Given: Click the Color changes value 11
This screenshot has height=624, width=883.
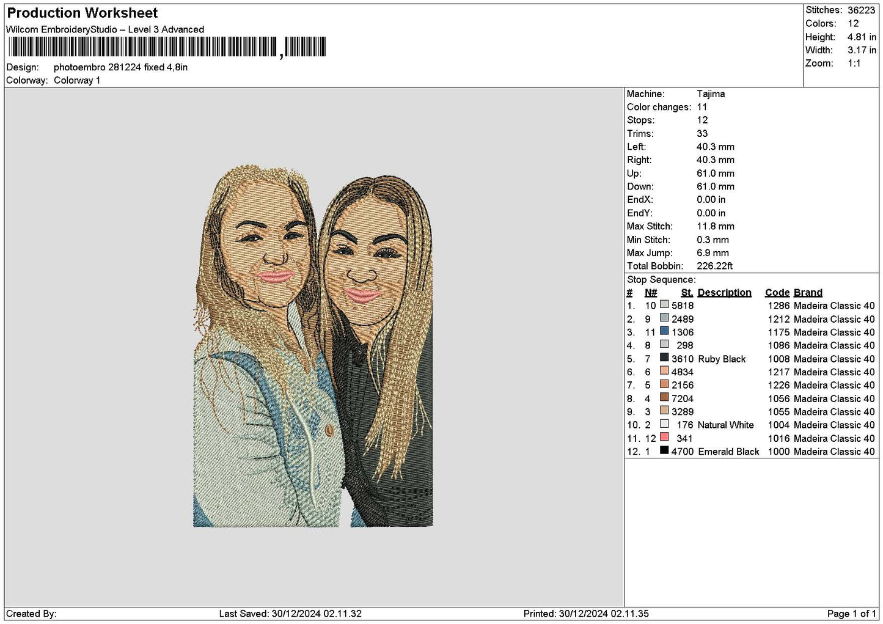Looking at the screenshot, I should tap(702, 107).
